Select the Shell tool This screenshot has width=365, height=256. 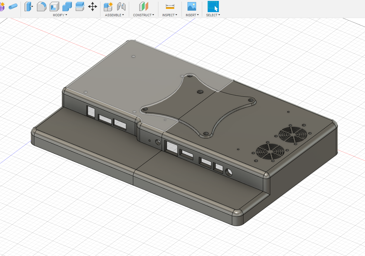point(54,6)
